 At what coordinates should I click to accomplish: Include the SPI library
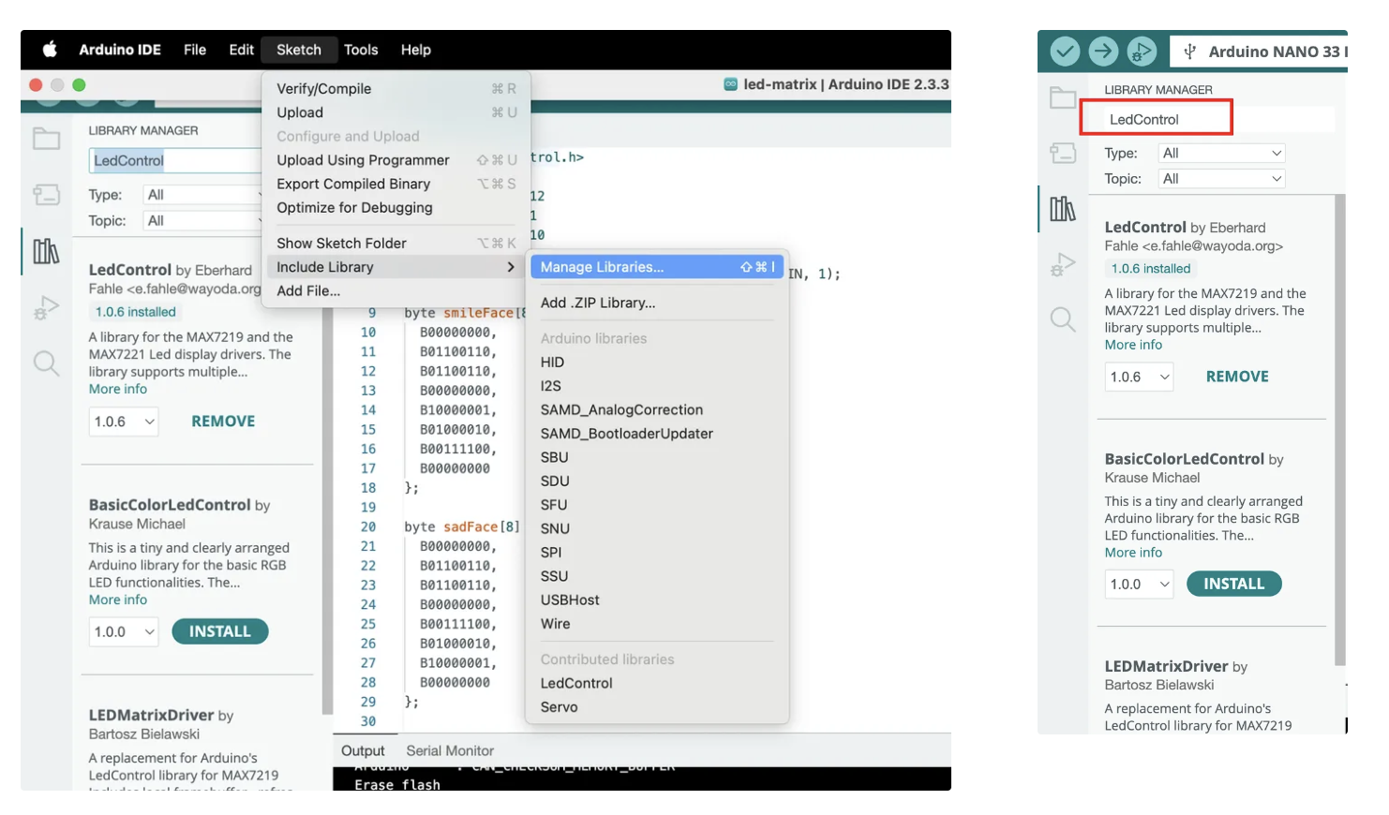(x=657, y=553)
